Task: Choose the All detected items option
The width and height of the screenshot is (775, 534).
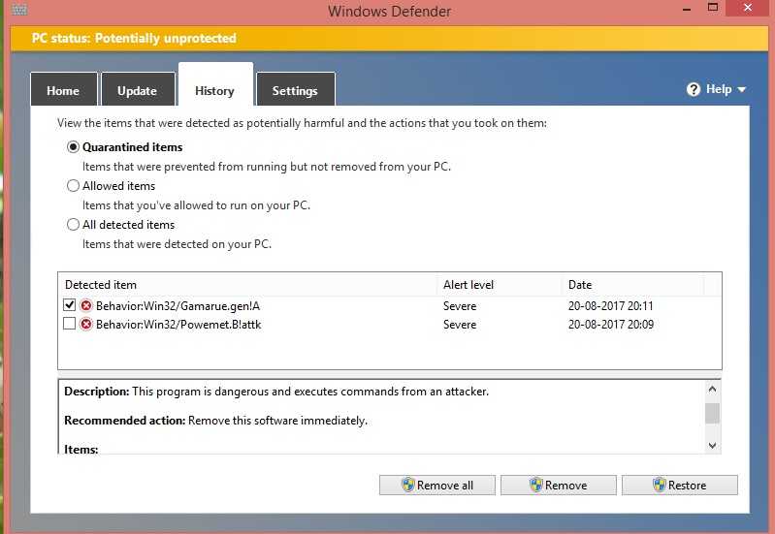Action: coord(73,225)
